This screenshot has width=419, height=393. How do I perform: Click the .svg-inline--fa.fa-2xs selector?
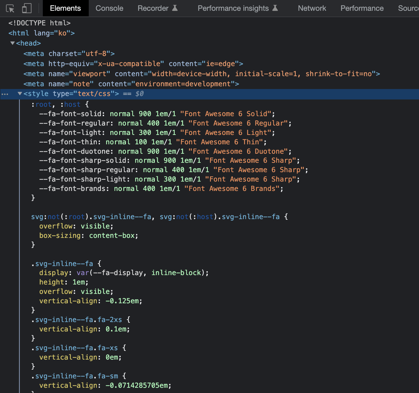[81, 320]
